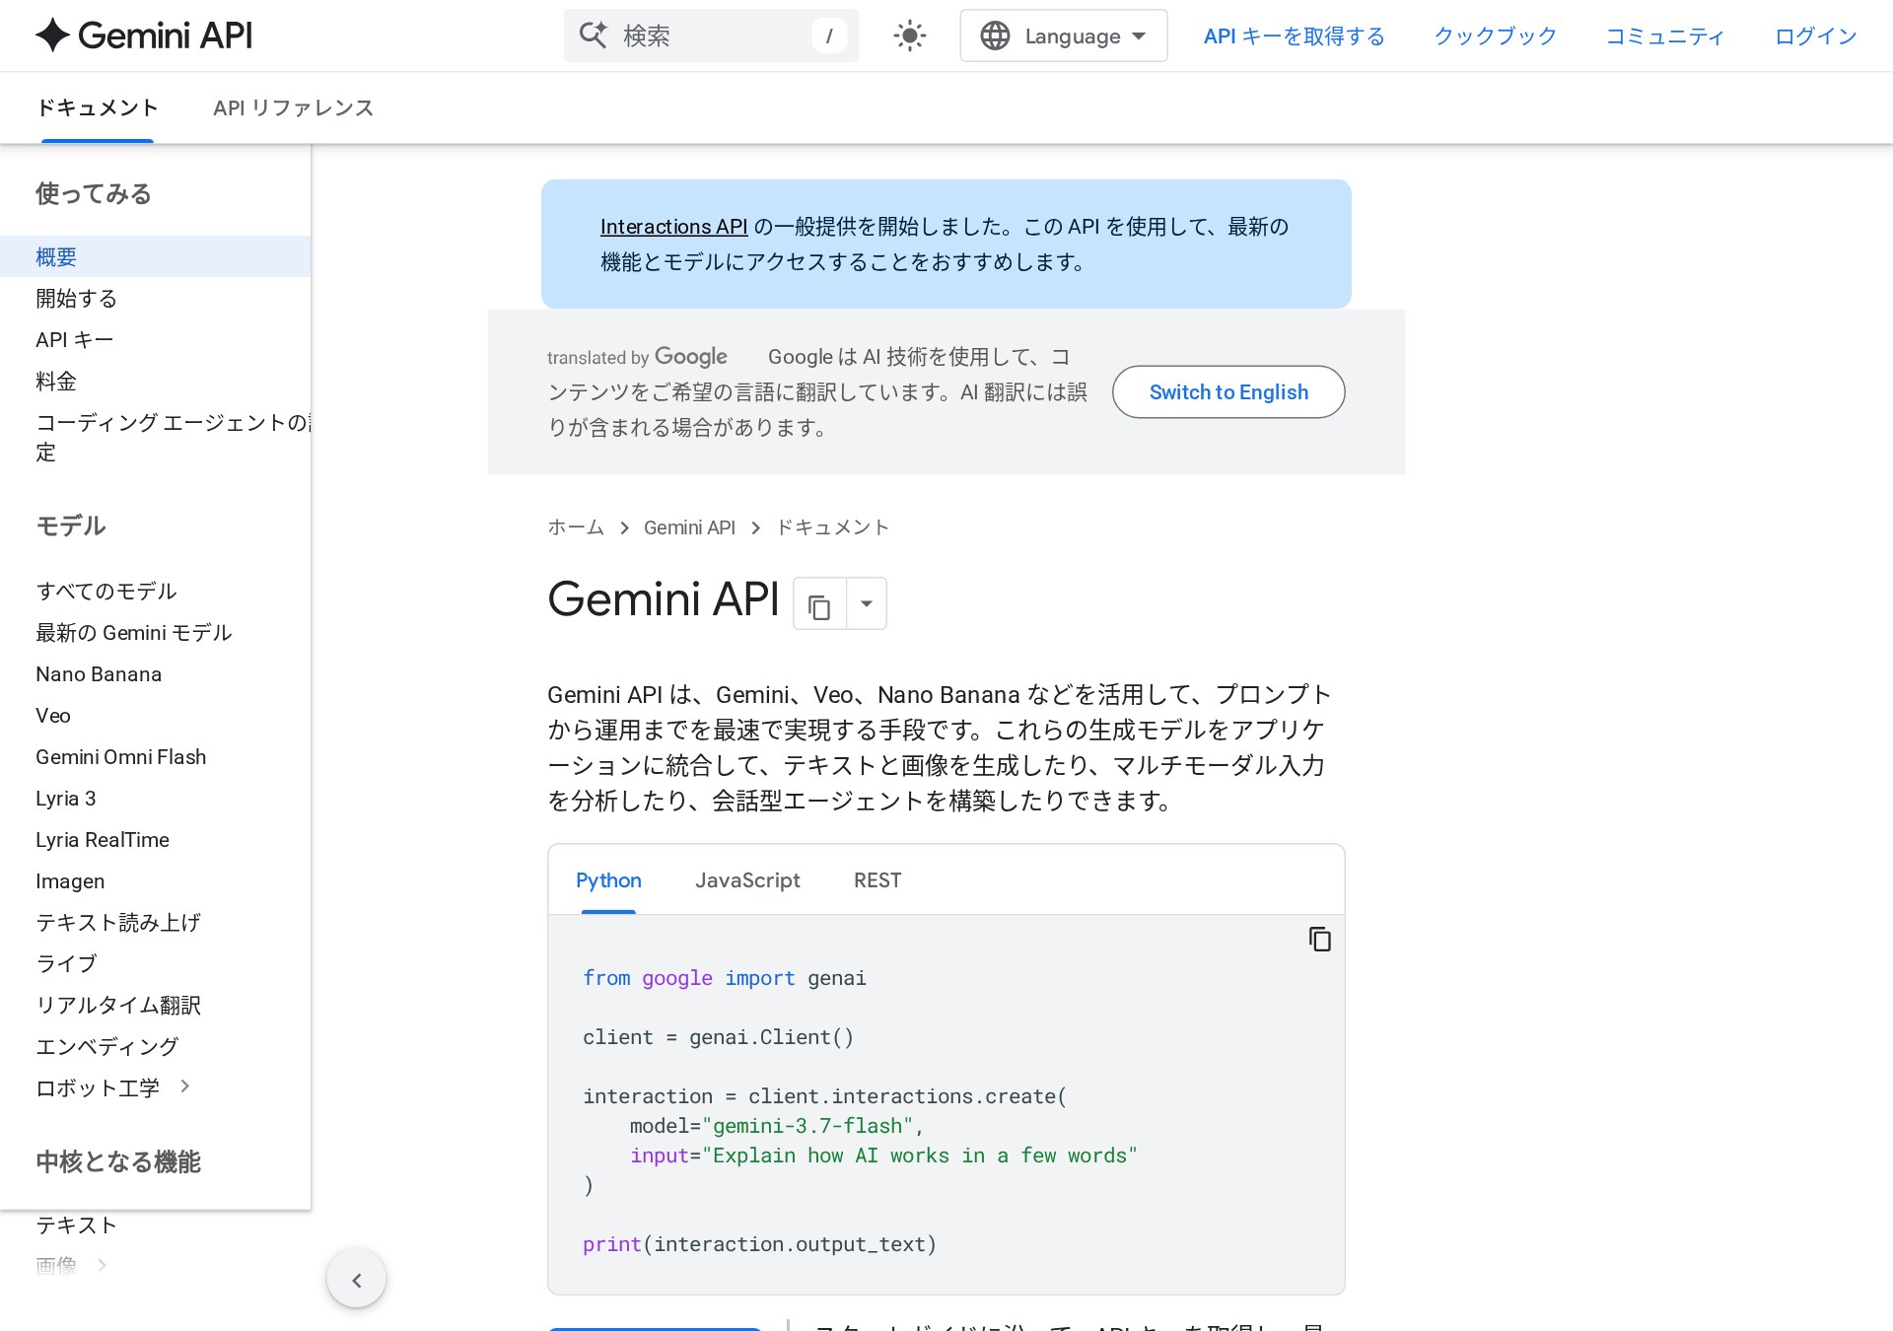Image resolution: width=1893 pixels, height=1331 pixels.
Task: Open テキスト under 中核となる機能
Action: (77, 1225)
